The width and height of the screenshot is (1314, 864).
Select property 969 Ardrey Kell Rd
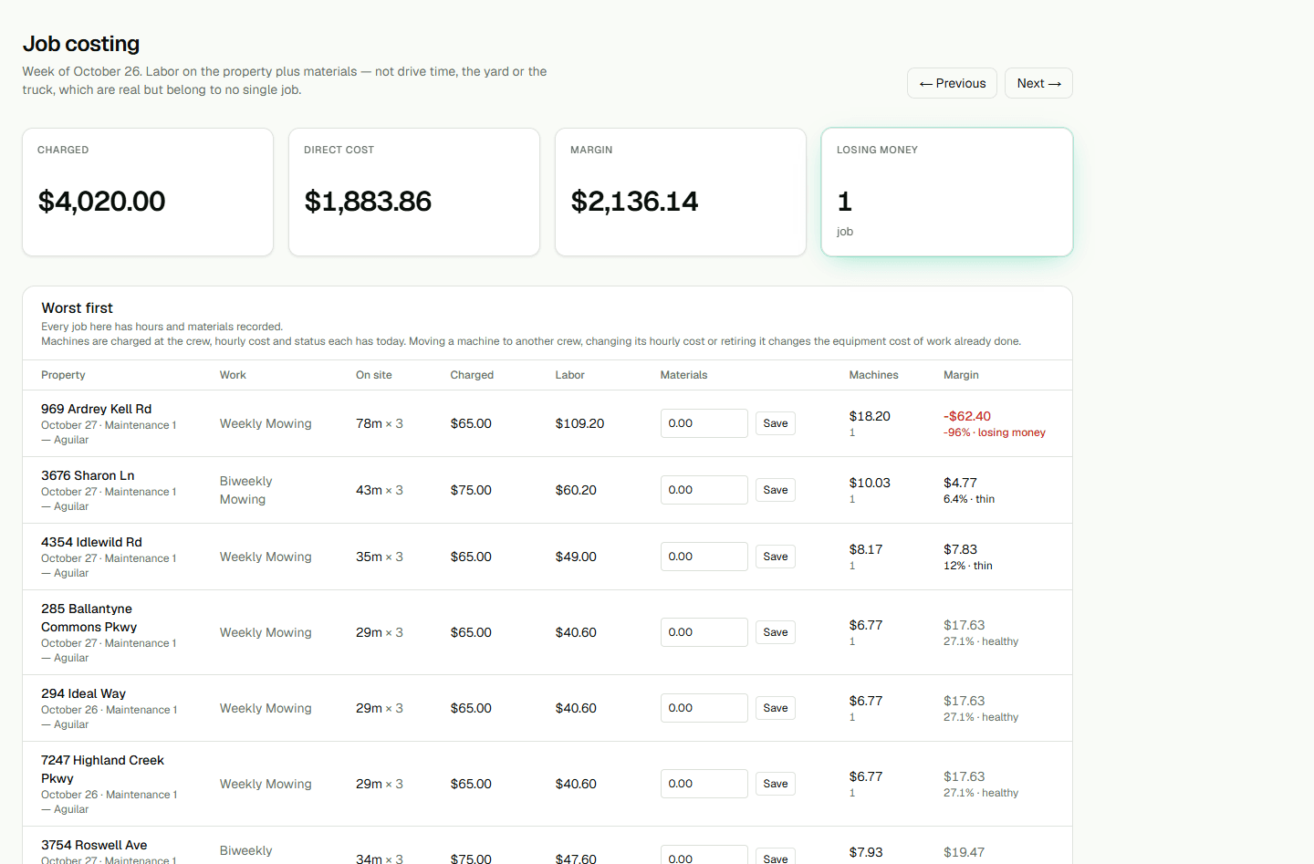tap(96, 409)
